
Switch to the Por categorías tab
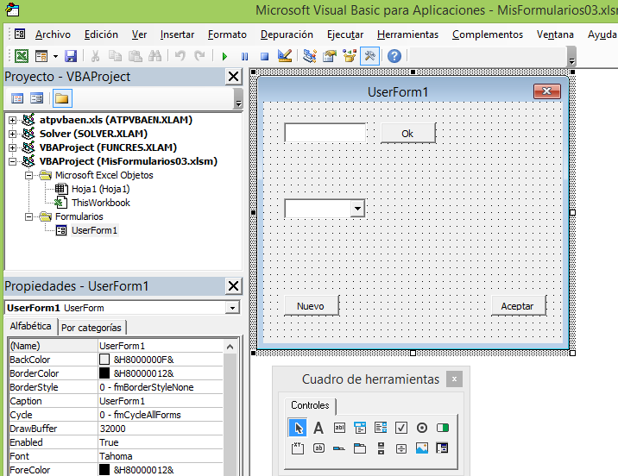[91, 328]
